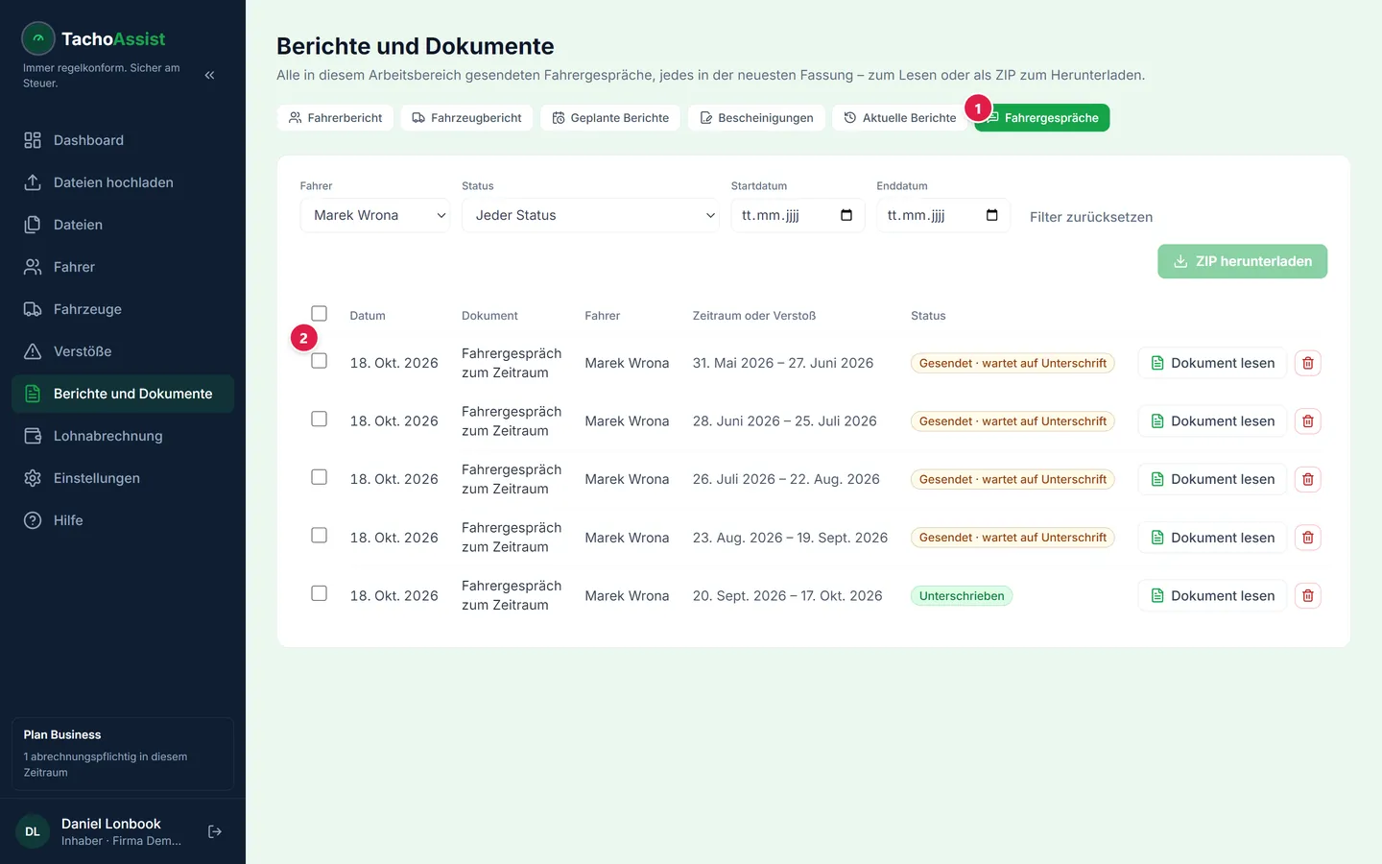Select the Fahrergespräche tab
Viewport: 1382px width, 864px height.
1042,117
